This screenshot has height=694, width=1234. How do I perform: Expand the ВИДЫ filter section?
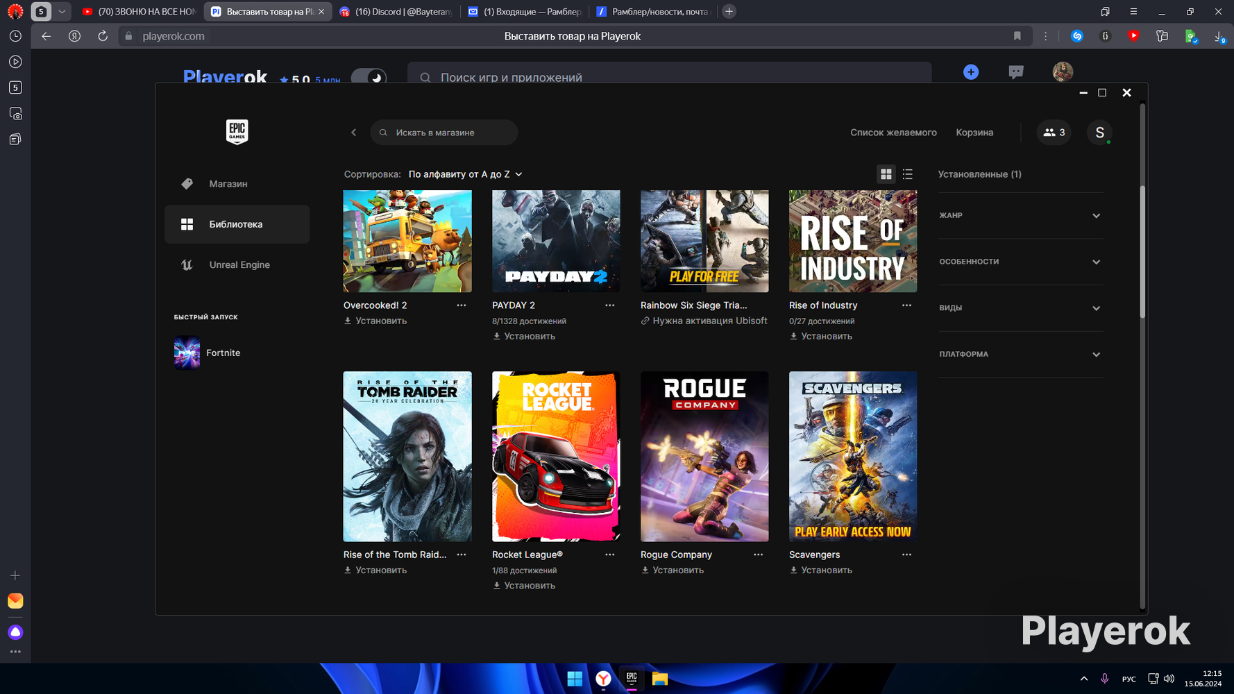point(1020,308)
